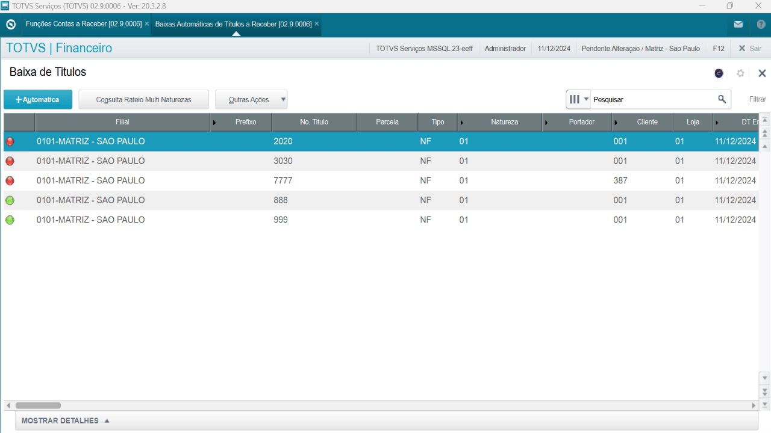Viewport: 771px width, 433px height.
Task: Click the settings gear in Baixa de Titulos
Action: (x=740, y=73)
